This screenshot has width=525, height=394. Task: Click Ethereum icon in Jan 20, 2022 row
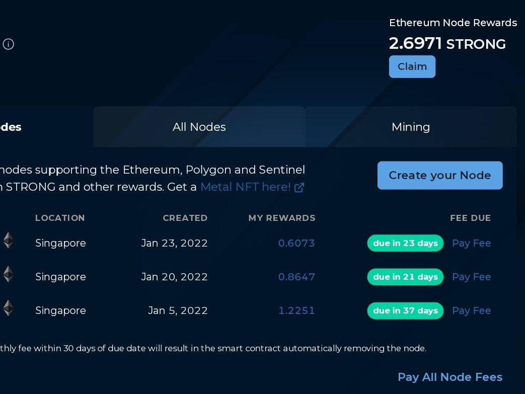click(x=9, y=274)
